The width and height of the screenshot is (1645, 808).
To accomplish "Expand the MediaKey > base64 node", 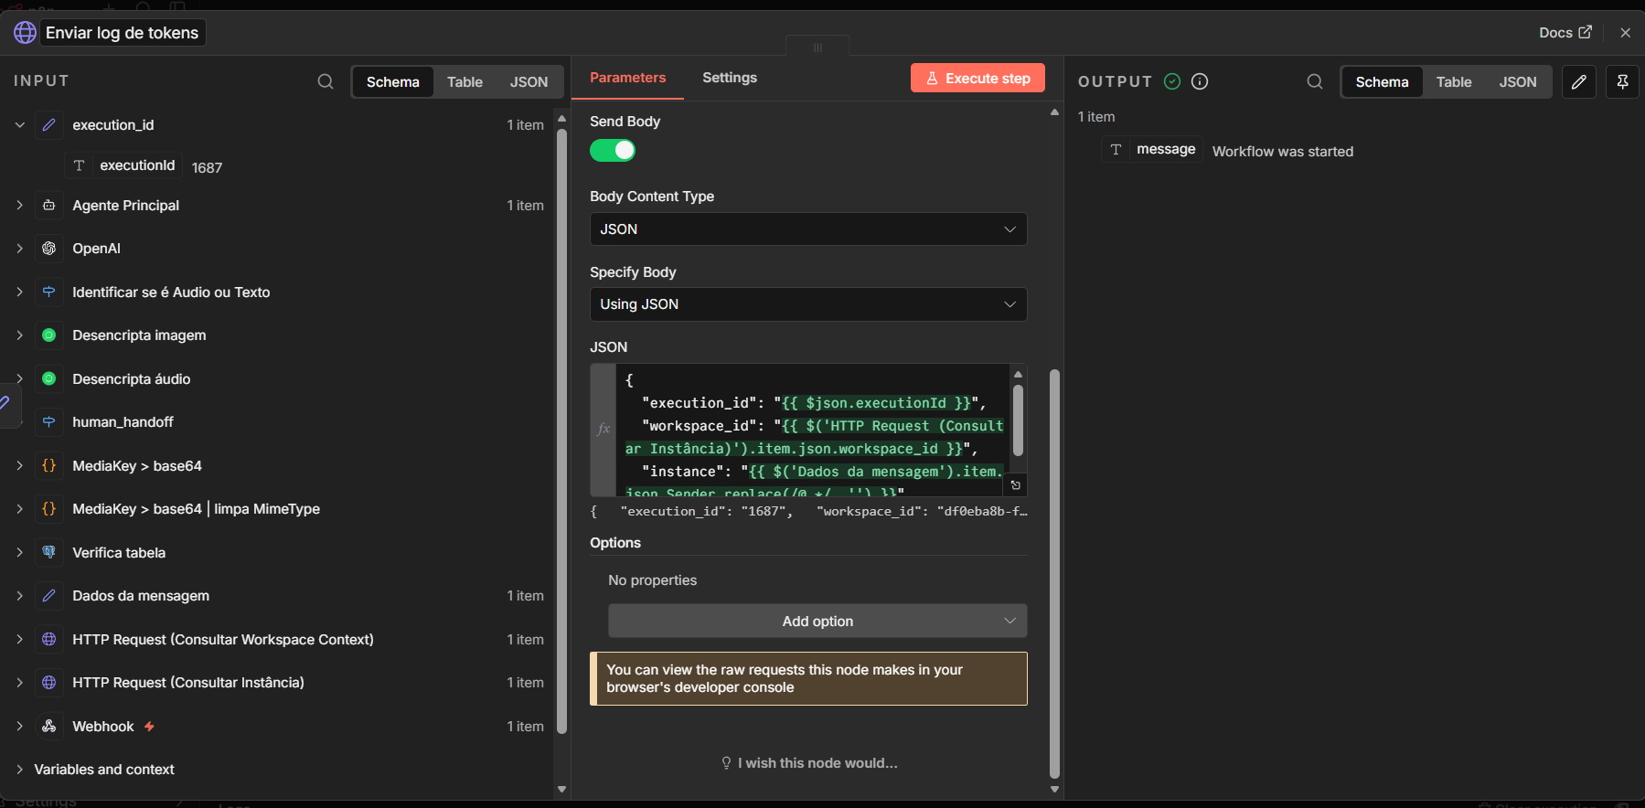I will tap(19, 466).
